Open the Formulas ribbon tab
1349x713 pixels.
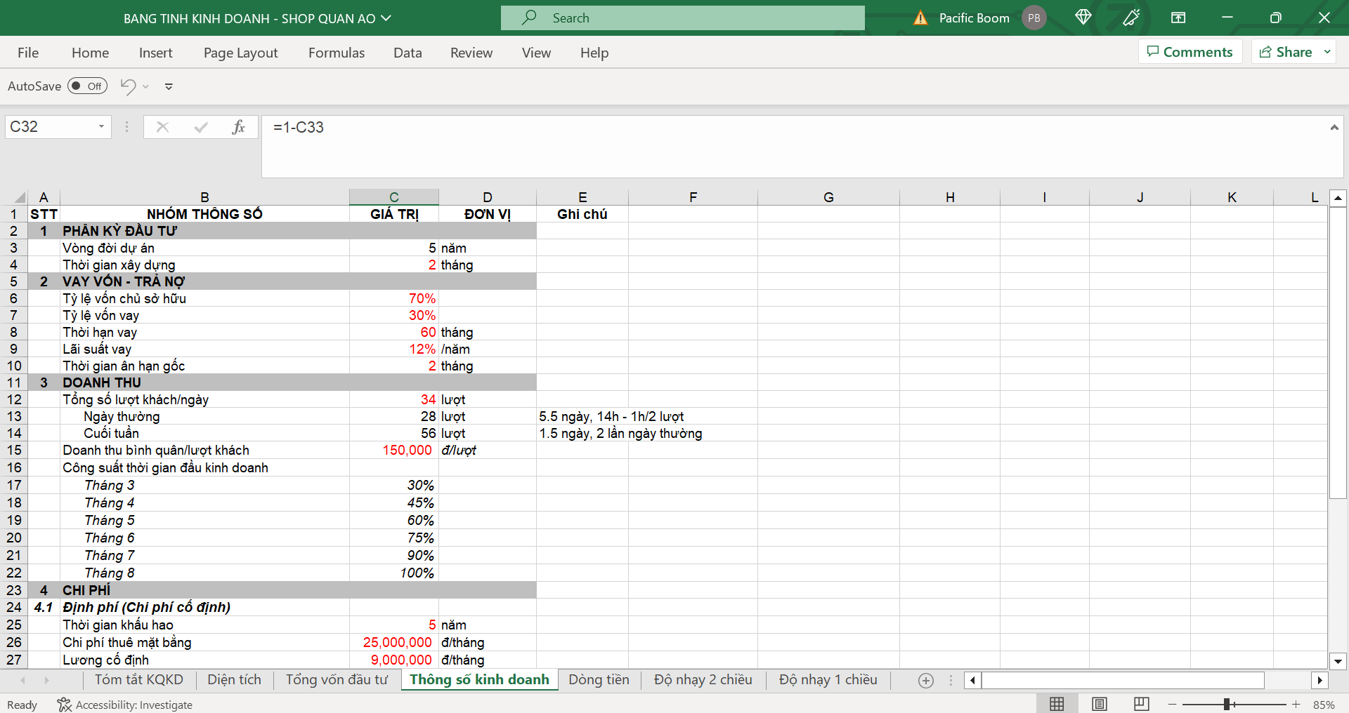[x=337, y=53]
